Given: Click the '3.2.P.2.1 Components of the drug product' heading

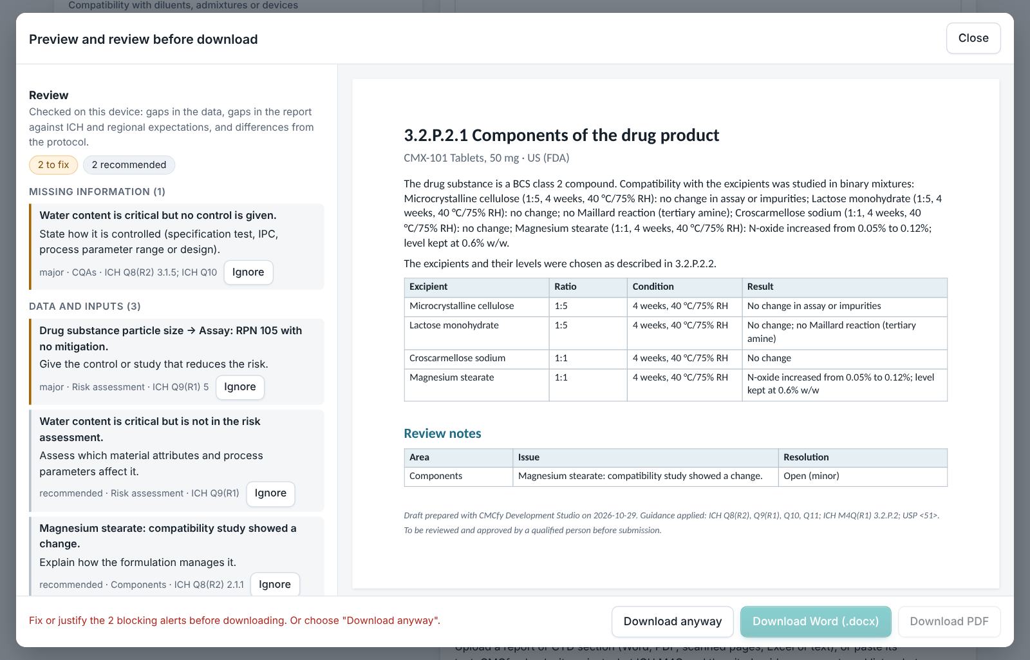Looking at the screenshot, I should click(561, 135).
